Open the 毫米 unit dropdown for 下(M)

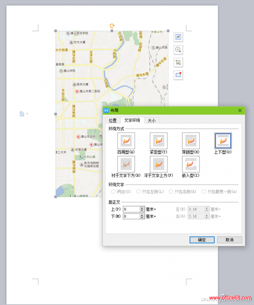pos(151,216)
